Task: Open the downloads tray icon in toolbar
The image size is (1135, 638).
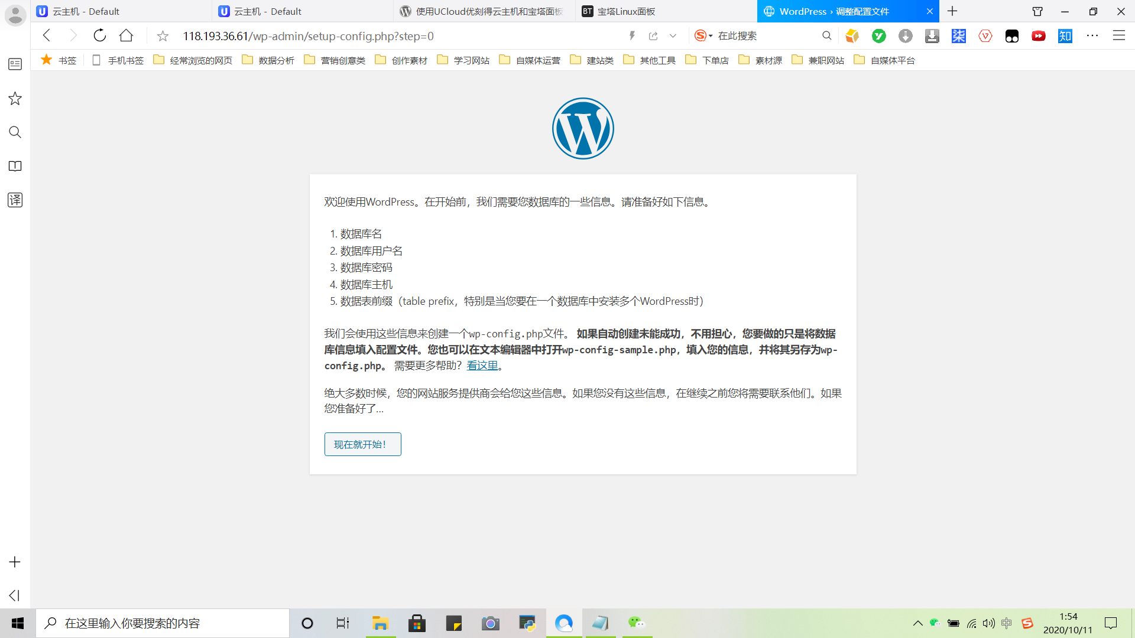Action: (932, 36)
